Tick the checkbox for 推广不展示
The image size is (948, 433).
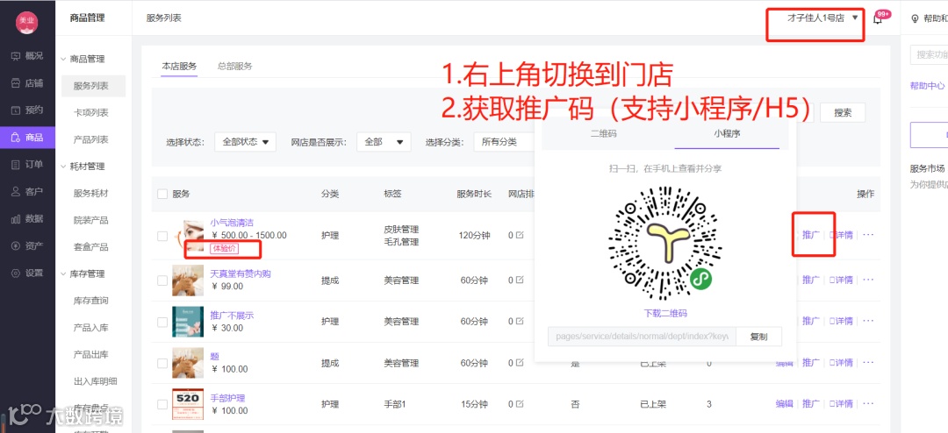[x=162, y=322]
